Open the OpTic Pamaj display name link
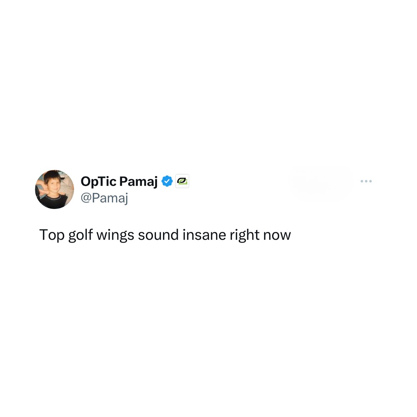Viewport: 417px width, 417px height. (x=119, y=181)
